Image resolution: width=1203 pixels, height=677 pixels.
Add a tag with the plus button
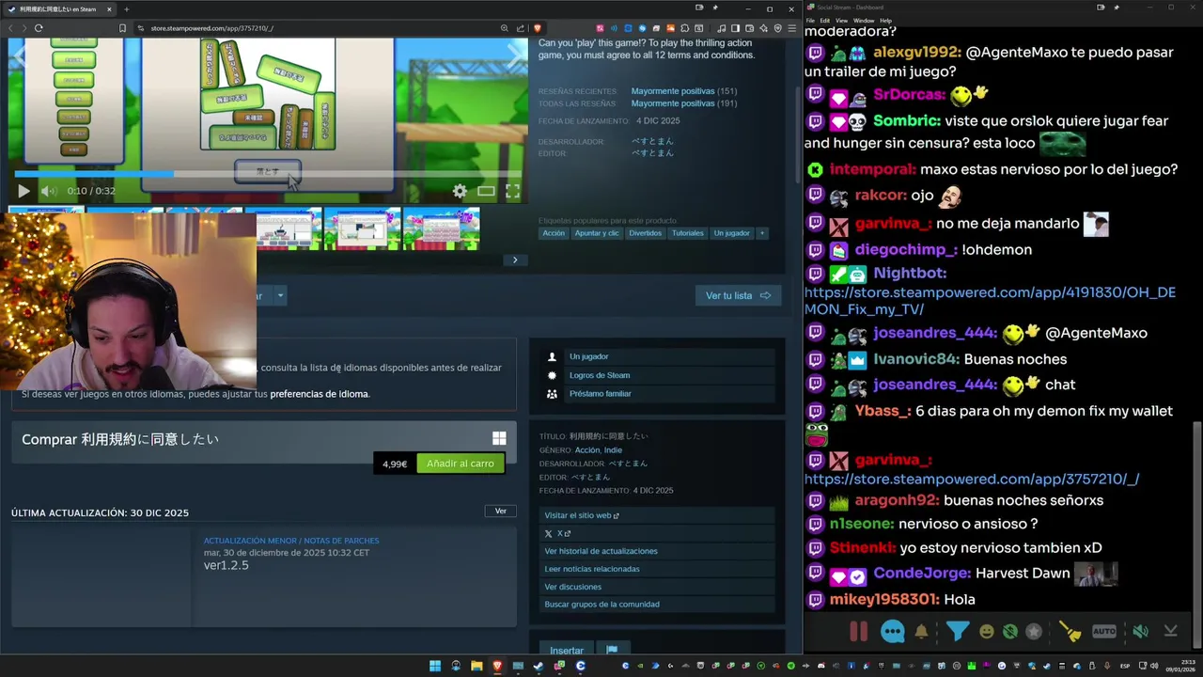coord(762,233)
